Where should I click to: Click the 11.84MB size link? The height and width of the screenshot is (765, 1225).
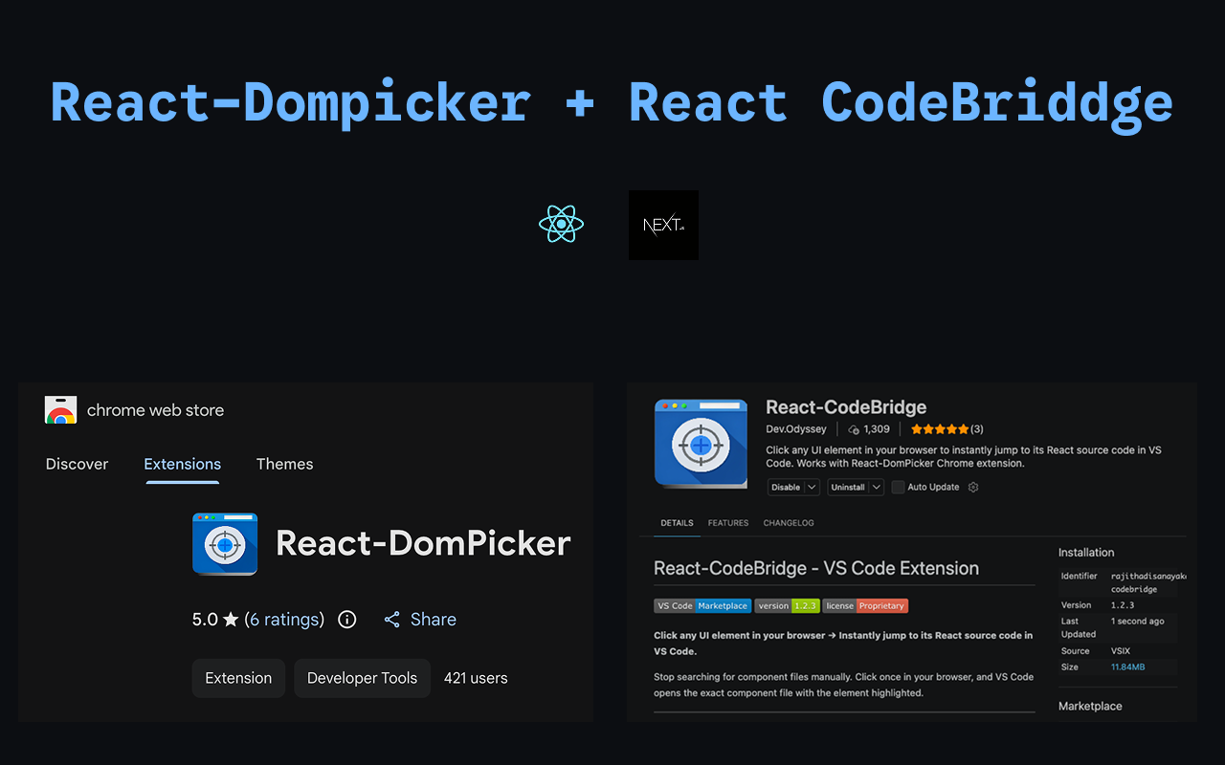coord(1127,667)
